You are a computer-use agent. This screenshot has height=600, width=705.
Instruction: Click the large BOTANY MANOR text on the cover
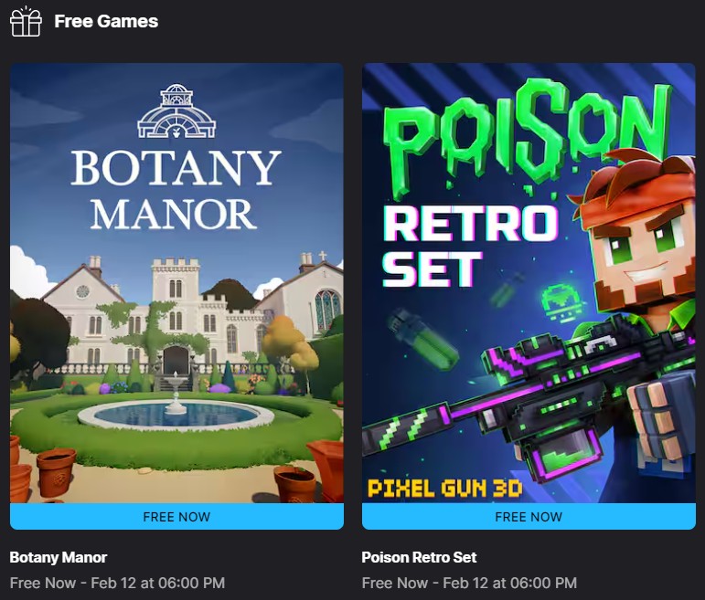point(176,190)
